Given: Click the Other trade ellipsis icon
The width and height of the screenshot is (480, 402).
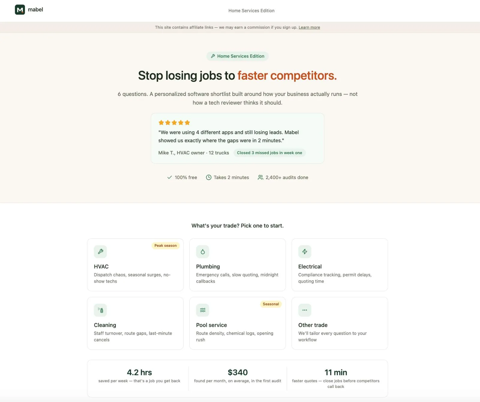Looking at the screenshot, I should pos(305,310).
